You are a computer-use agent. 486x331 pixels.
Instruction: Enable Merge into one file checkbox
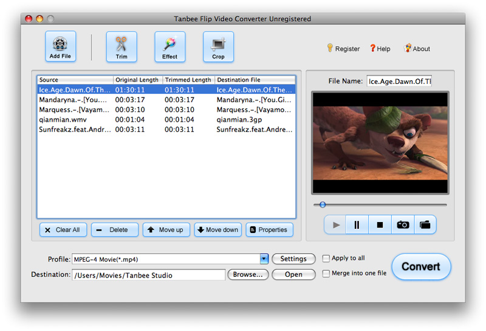pyautogui.click(x=326, y=274)
